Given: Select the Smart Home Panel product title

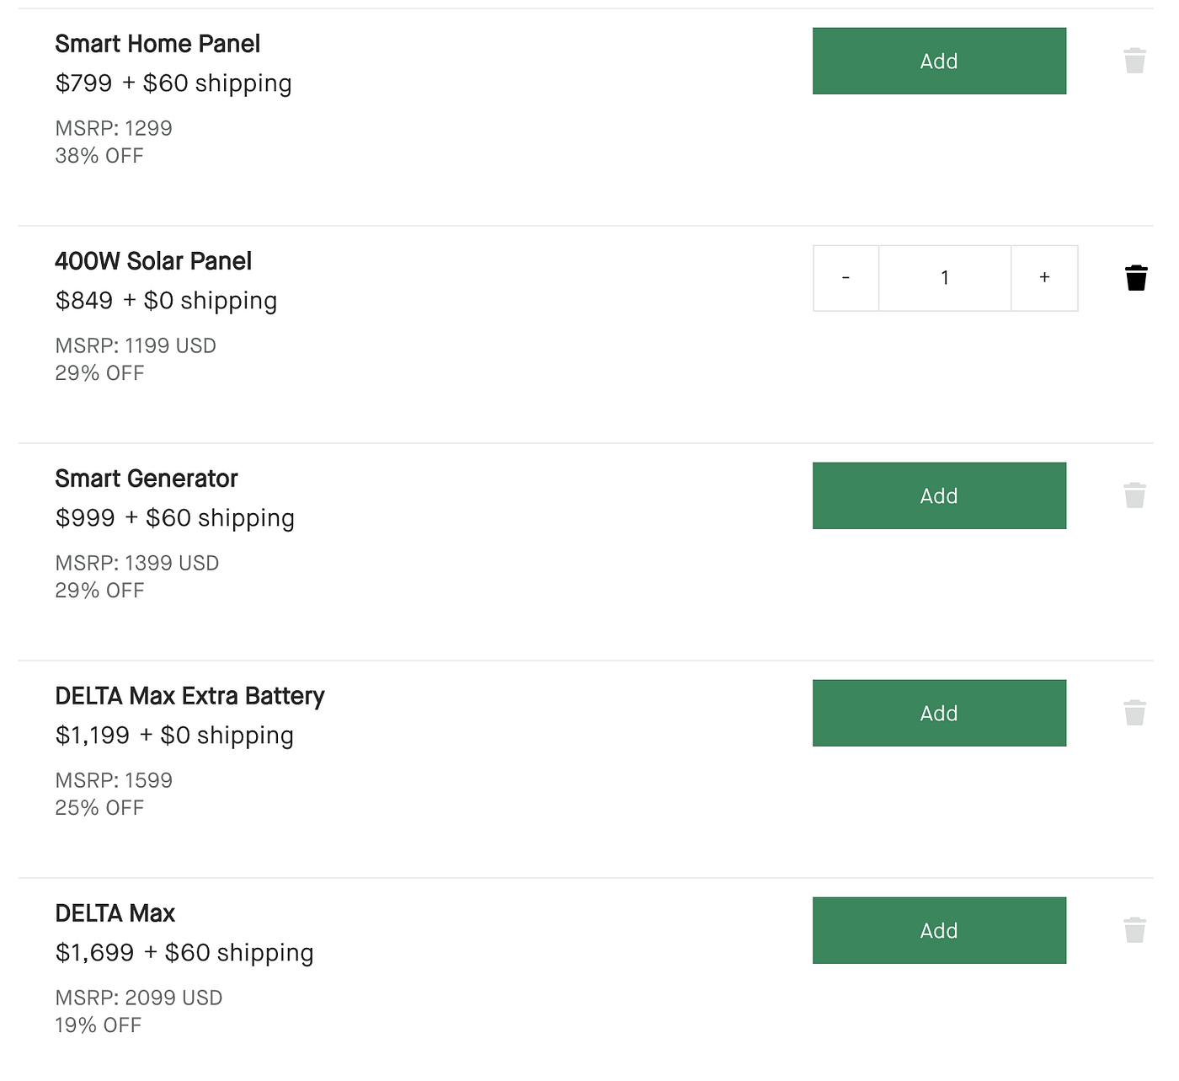Looking at the screenshot, I should tap(157, 44).
